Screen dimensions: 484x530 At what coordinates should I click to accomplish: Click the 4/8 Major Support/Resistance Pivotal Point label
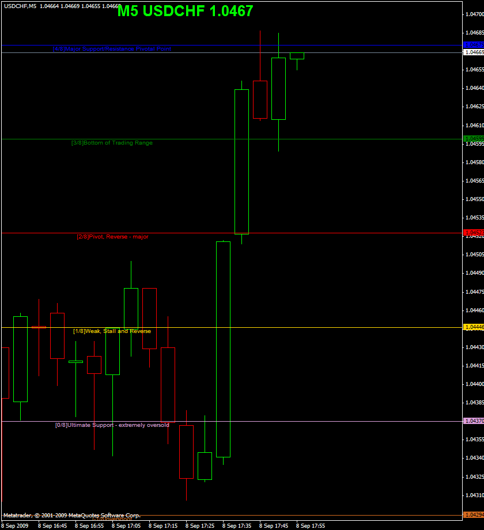click(112, 48)
